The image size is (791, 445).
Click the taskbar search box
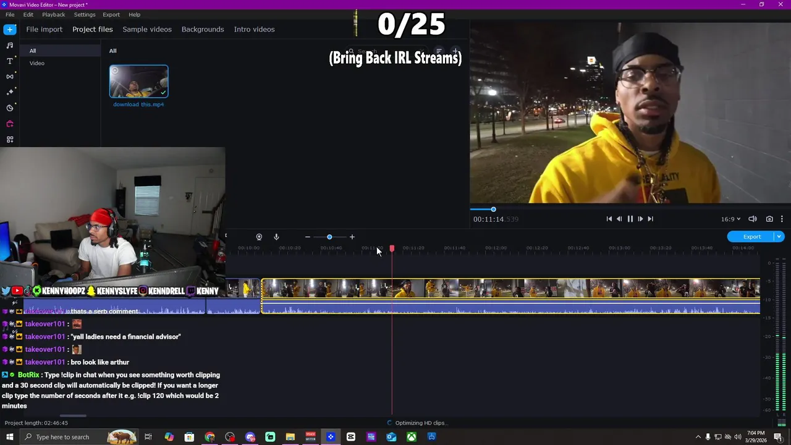[80, 437]
